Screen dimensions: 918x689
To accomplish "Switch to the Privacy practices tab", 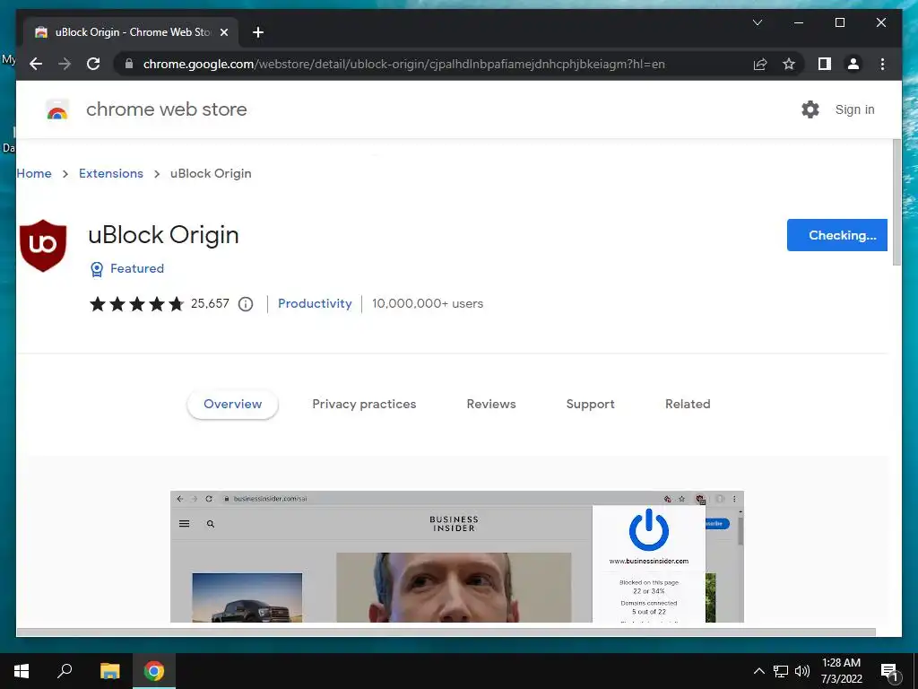I will point(364,404).
